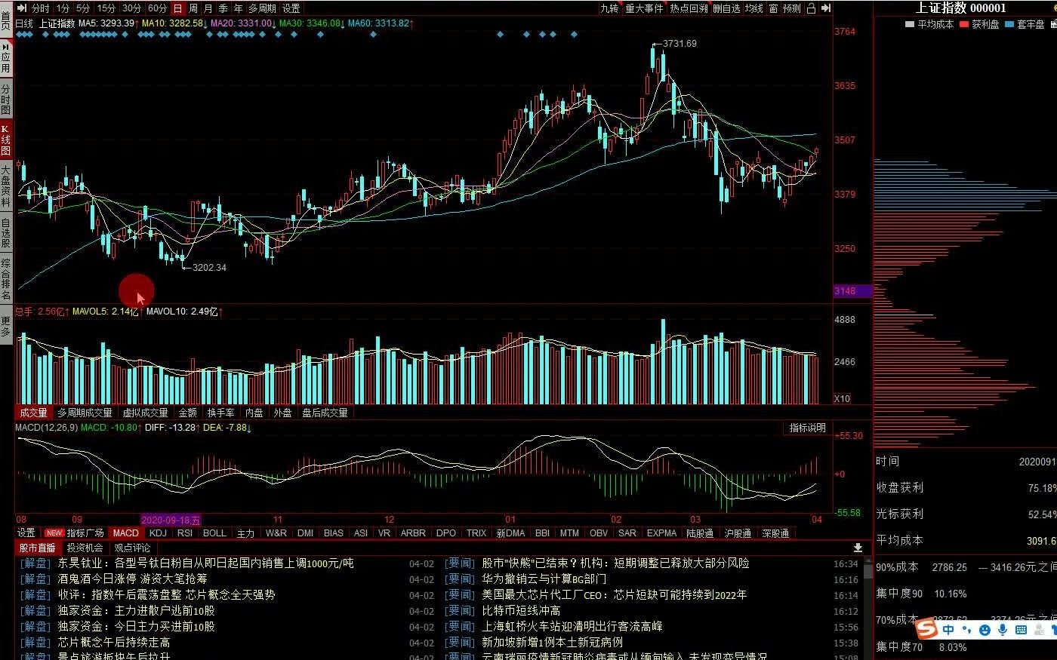
Task: Switch to 股市直播 tab
Action: [x=38, y=548]
